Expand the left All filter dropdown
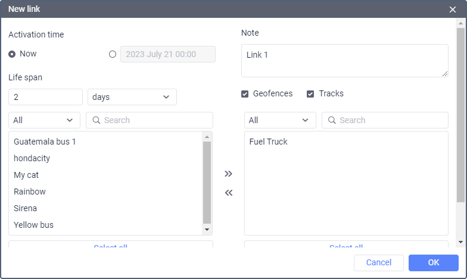Image resolution: width=467 pixels, height=279 pixels. (44, 120)
